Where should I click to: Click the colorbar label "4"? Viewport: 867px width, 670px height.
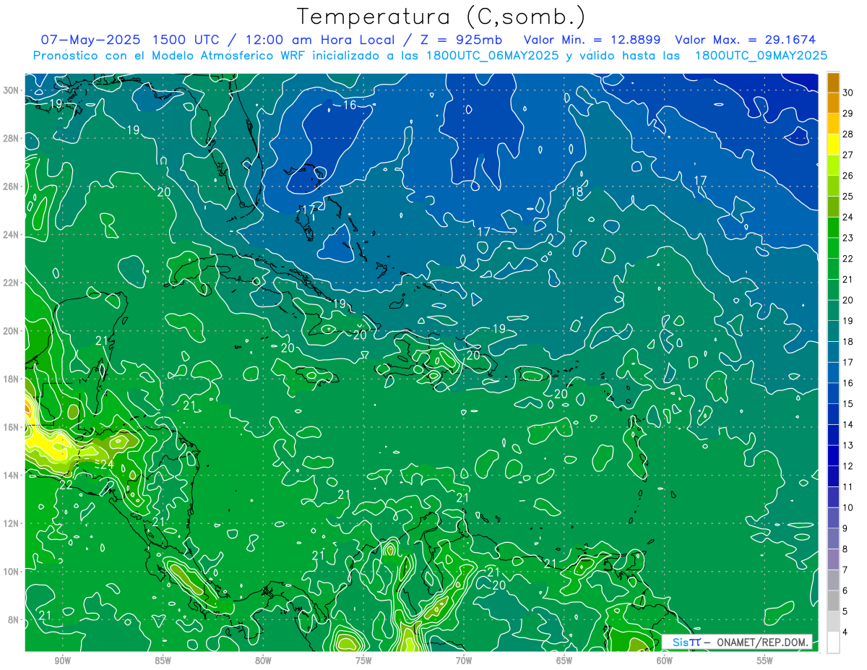(x=845, y=632)
